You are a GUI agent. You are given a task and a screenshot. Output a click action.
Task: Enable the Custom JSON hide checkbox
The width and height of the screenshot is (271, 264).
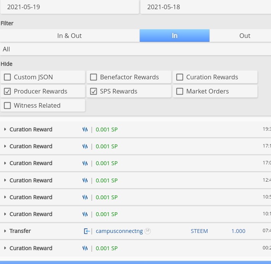tap(7, 77)
